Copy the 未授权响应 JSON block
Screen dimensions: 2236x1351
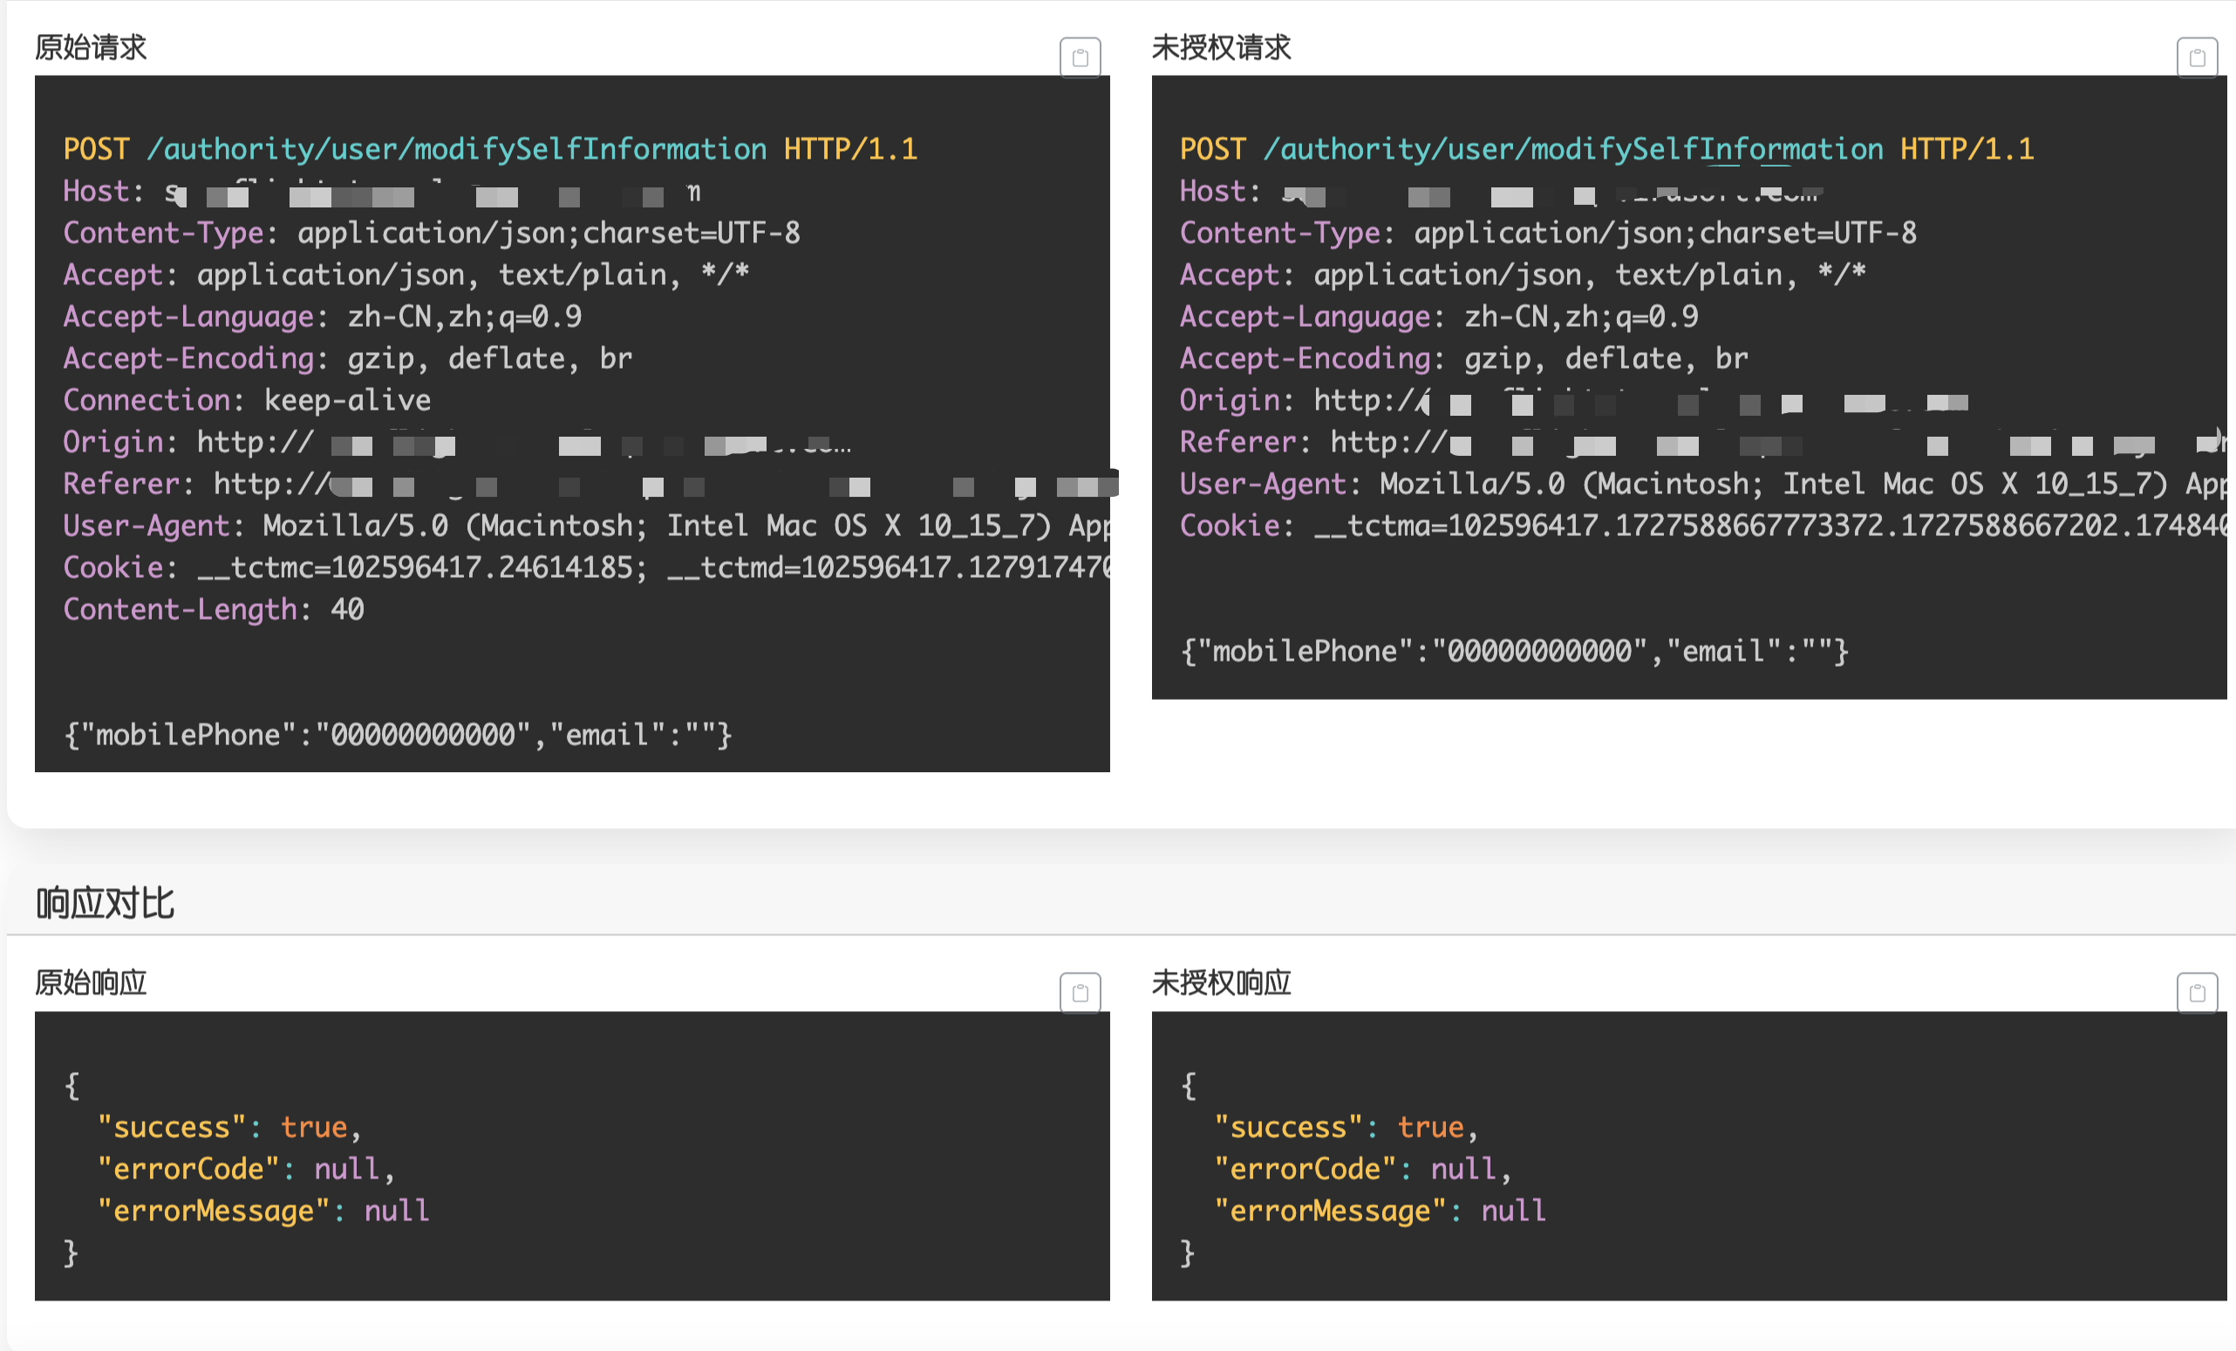coord(2196,993)
